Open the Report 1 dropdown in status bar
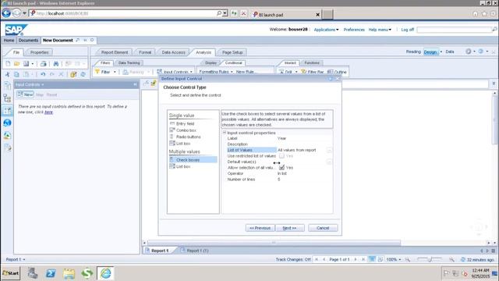The image size is (499, 281). coord(24,260)
